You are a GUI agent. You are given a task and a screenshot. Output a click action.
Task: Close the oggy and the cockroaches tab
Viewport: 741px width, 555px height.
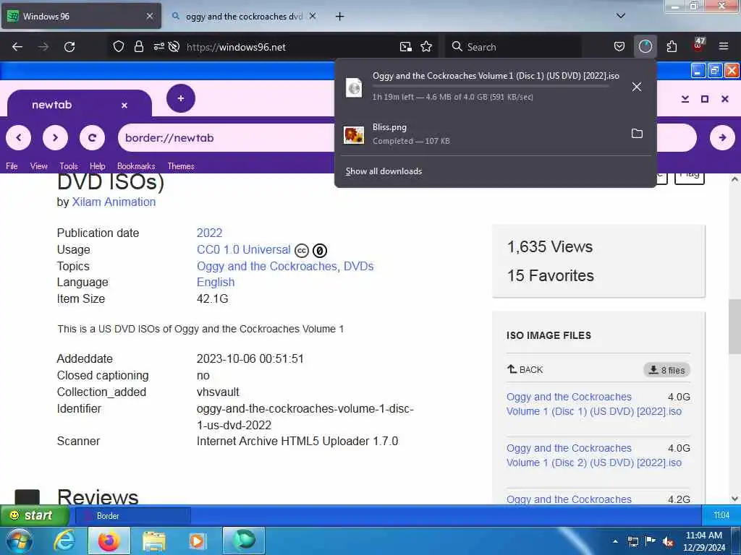click(x=313, y=16)
